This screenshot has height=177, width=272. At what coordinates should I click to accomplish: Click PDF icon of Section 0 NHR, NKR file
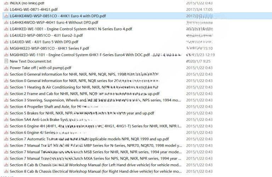(x=6, y=74)
